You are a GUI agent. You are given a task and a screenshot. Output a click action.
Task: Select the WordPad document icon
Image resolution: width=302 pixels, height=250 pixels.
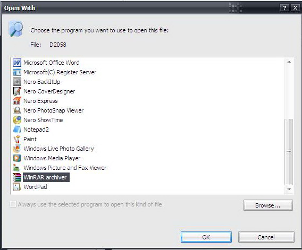[x=17, y=187]
